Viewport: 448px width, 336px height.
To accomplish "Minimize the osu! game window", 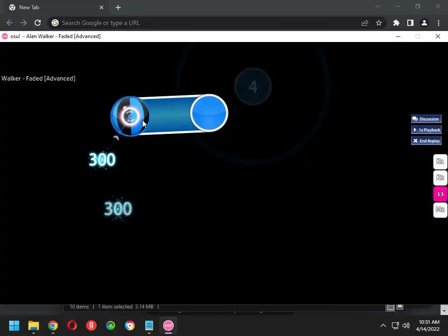I will click(x=398, y=36).
